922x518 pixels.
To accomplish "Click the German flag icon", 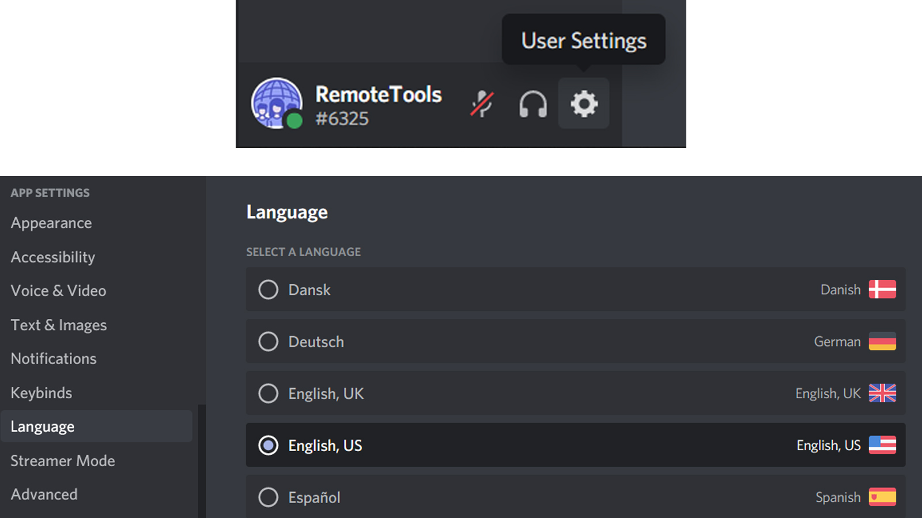I will 882,341.
